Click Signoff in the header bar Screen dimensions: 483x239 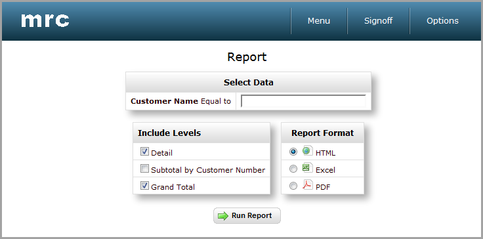pos(378,20)
